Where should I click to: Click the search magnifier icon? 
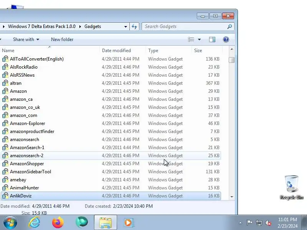click(229, 26)
